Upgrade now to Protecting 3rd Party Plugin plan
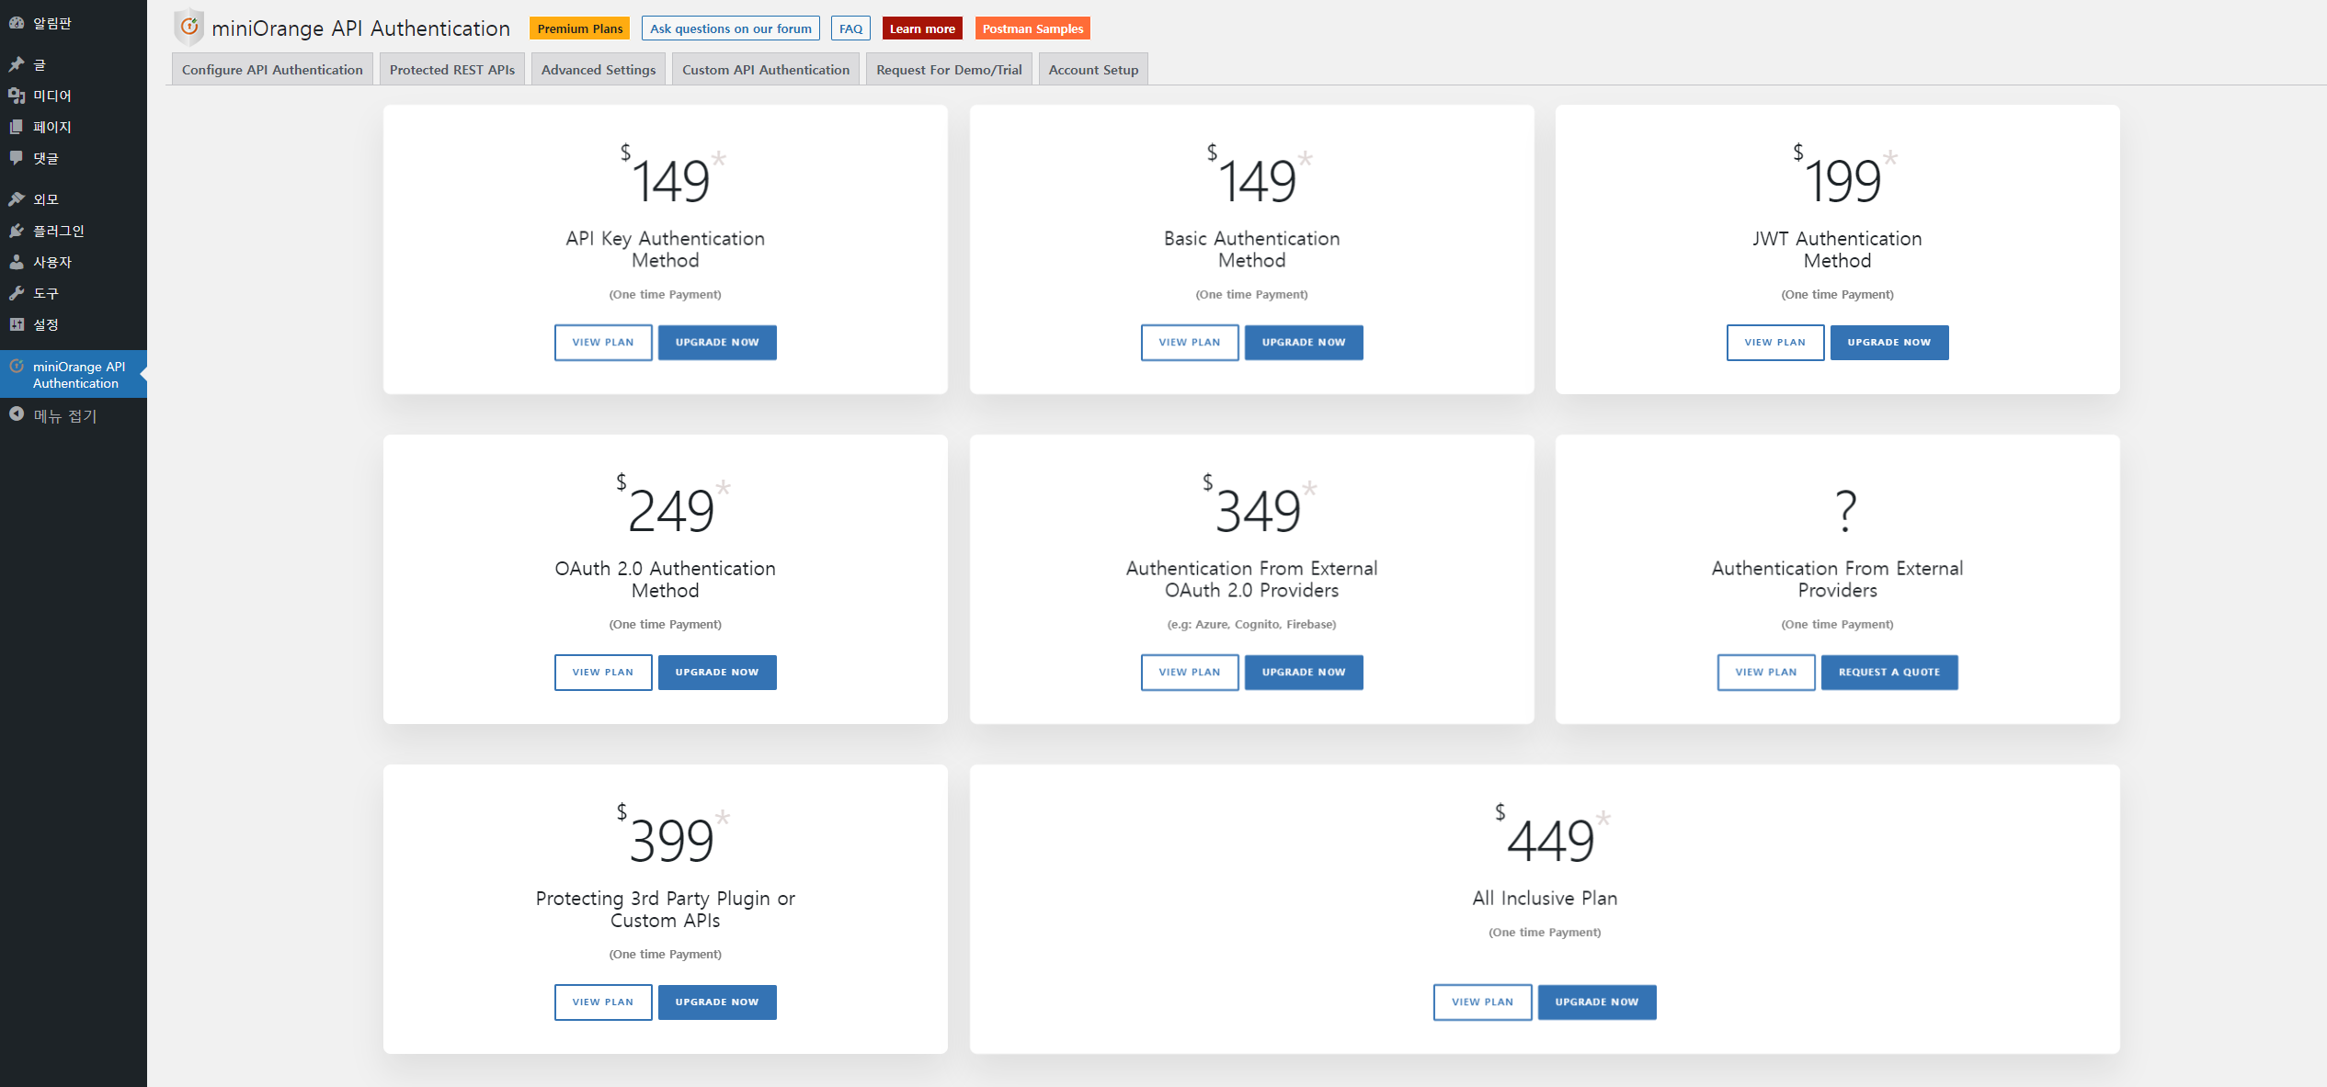This screenshot has height=1087, width=2327. click(x=717, y=1002)
